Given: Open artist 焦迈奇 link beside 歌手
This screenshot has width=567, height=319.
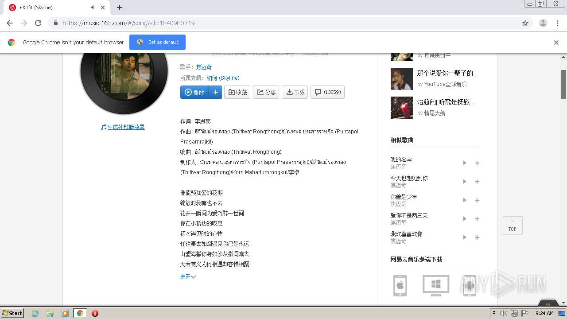Looking at the screenshot, I should 204,67.
